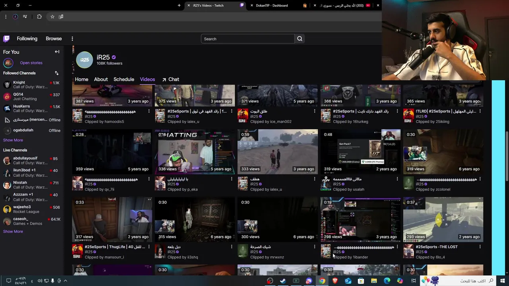Open File Explorer from taskbar

[x=374, y=281]
